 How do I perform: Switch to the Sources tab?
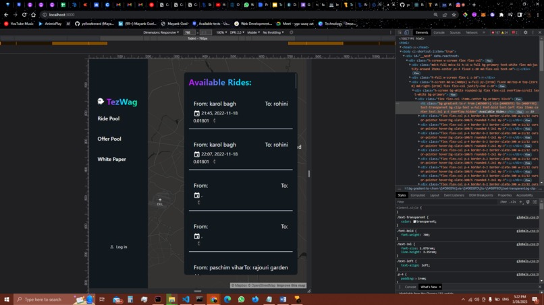coord(455,32)
